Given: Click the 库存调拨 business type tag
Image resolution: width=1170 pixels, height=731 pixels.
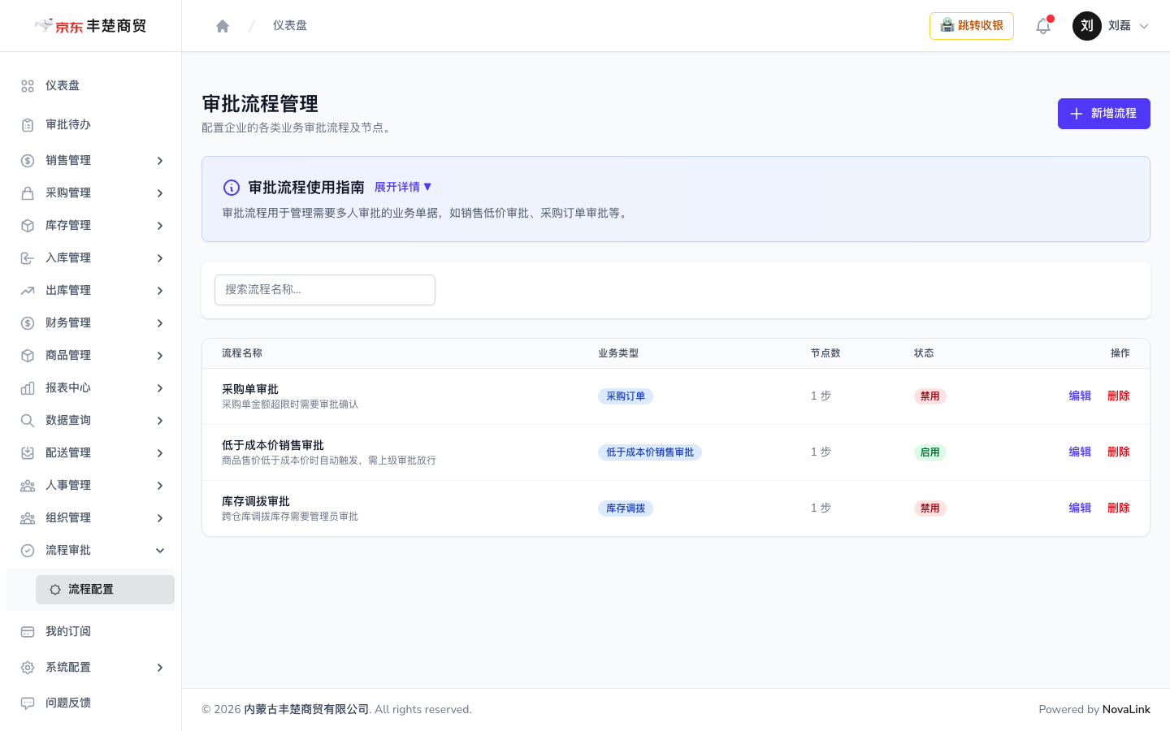Looking at the screenshot, I should pos(626,508).
